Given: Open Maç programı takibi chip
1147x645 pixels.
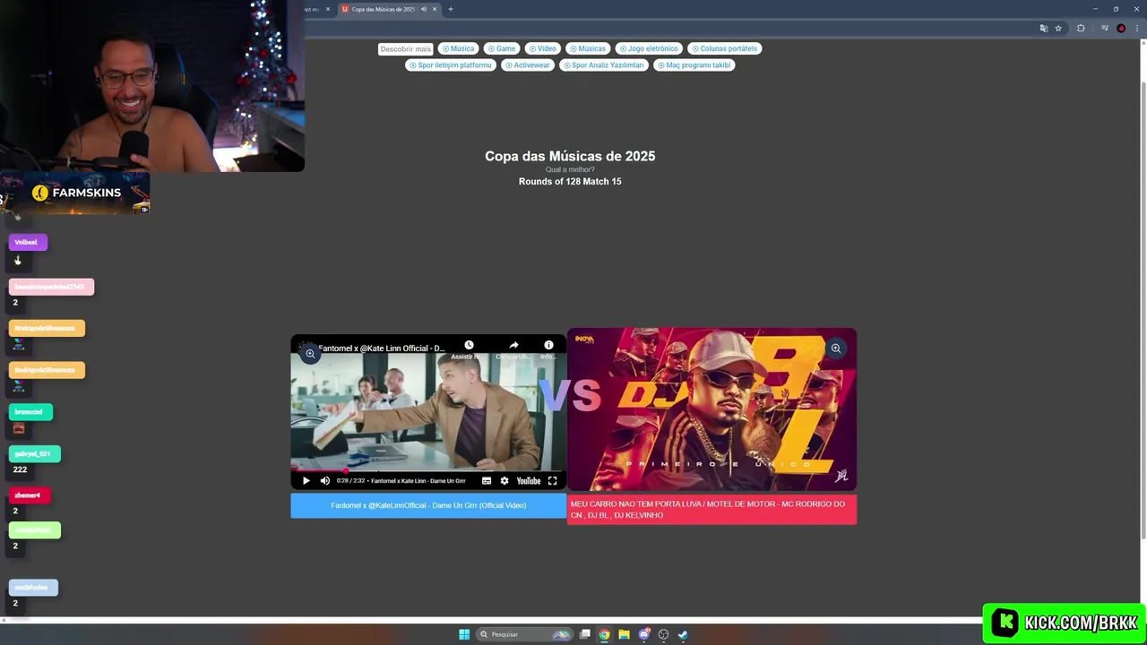Looking at the screenshot, I should point(694,64).
